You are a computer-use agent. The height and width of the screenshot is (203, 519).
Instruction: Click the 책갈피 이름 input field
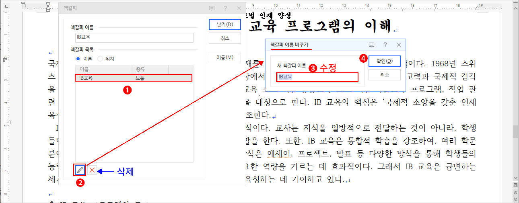134,37
